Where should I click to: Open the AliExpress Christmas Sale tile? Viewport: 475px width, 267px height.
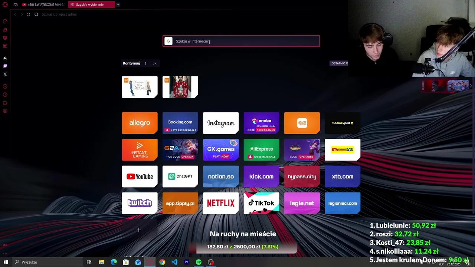[261, 150]
